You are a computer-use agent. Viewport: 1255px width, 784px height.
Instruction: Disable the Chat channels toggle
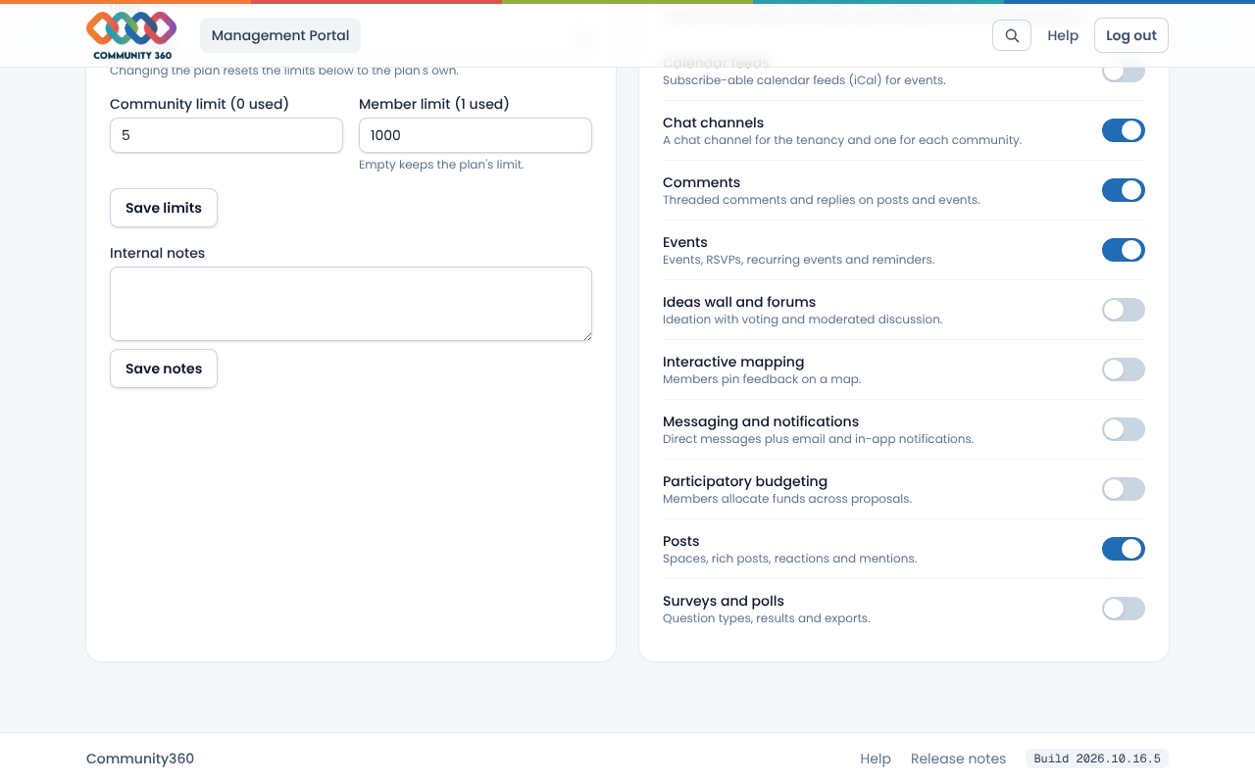pyautogui.click(x=1124, y=130)
